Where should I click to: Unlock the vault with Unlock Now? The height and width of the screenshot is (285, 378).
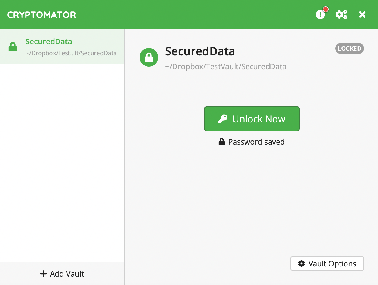[x=252, y=119]
